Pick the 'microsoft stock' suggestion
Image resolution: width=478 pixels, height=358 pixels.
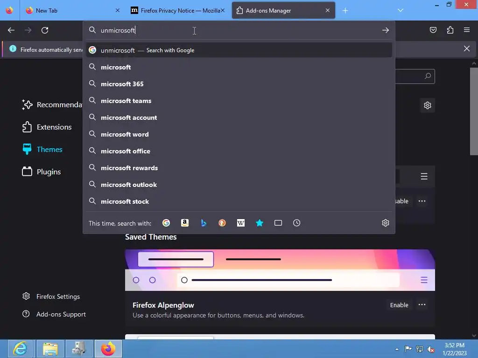[x=239, y=201]
